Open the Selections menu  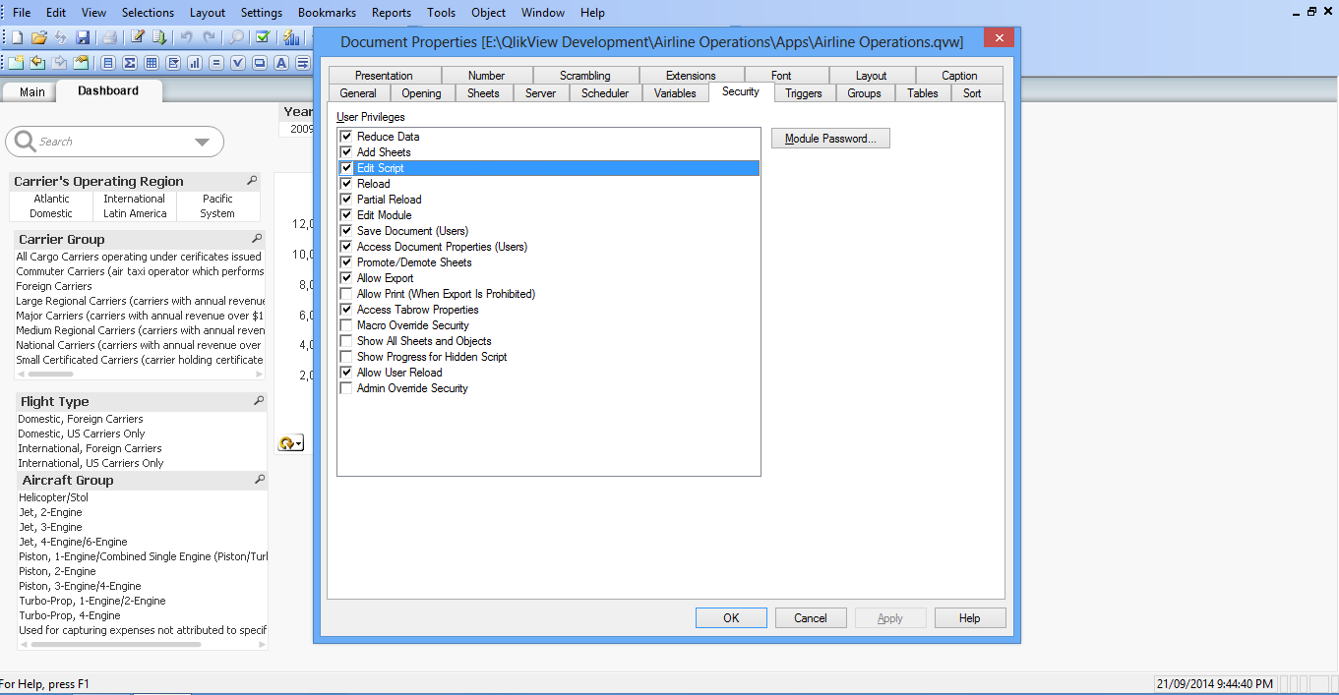click(148, 13)
